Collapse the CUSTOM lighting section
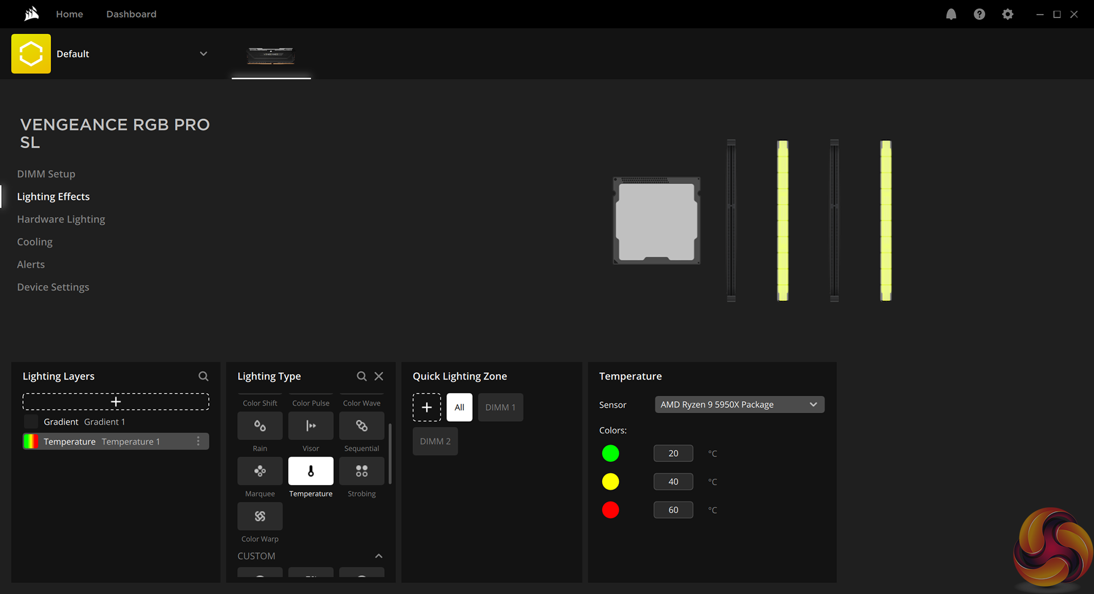Screen dimensions: 1094x594 (378, 556)
